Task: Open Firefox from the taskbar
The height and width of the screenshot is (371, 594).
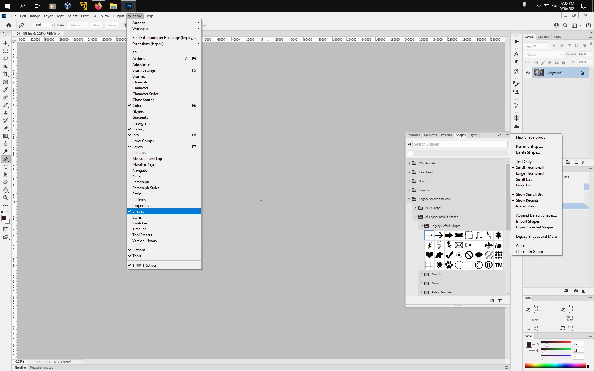Action: (98, 6)
